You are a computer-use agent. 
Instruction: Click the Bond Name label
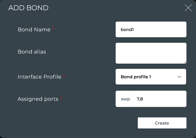pyautogui.click(x=34, y=30)
